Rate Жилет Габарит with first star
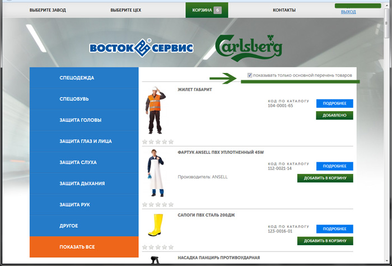Screen dimensions: 392x266 click(144, 142)
